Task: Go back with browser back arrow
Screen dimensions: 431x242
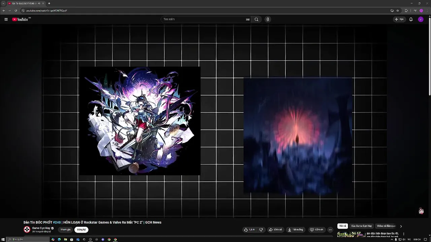Action: [x=4, y=10]
